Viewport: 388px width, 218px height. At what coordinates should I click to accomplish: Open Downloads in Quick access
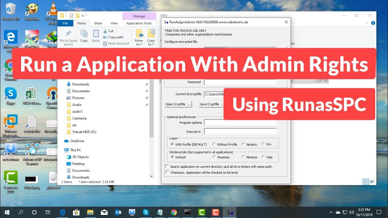(81, 84)
